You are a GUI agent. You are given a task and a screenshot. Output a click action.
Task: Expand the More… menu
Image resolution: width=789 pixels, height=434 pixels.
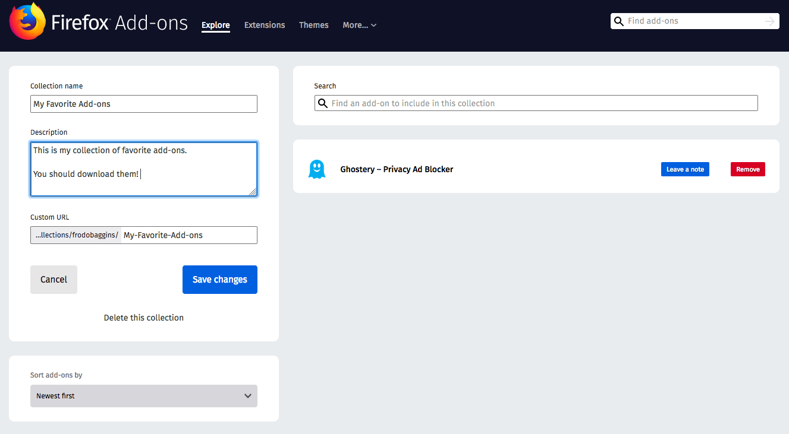point(360,25)
